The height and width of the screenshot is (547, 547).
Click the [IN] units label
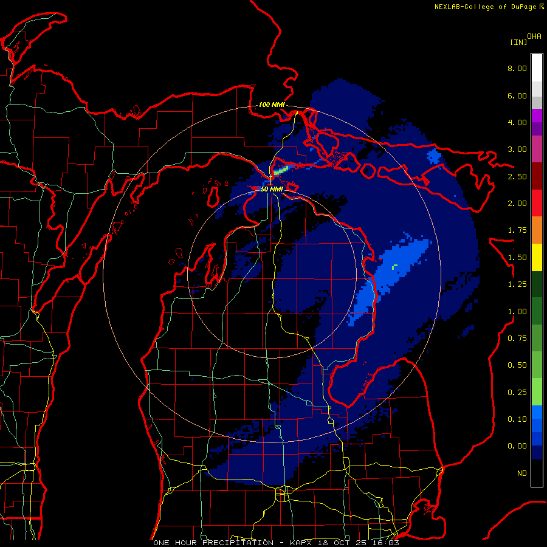[518, 42]
